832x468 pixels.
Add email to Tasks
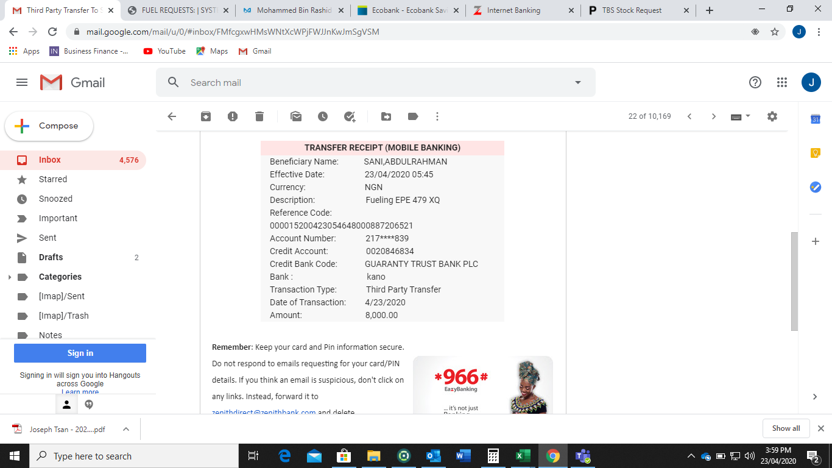[350, 116]
